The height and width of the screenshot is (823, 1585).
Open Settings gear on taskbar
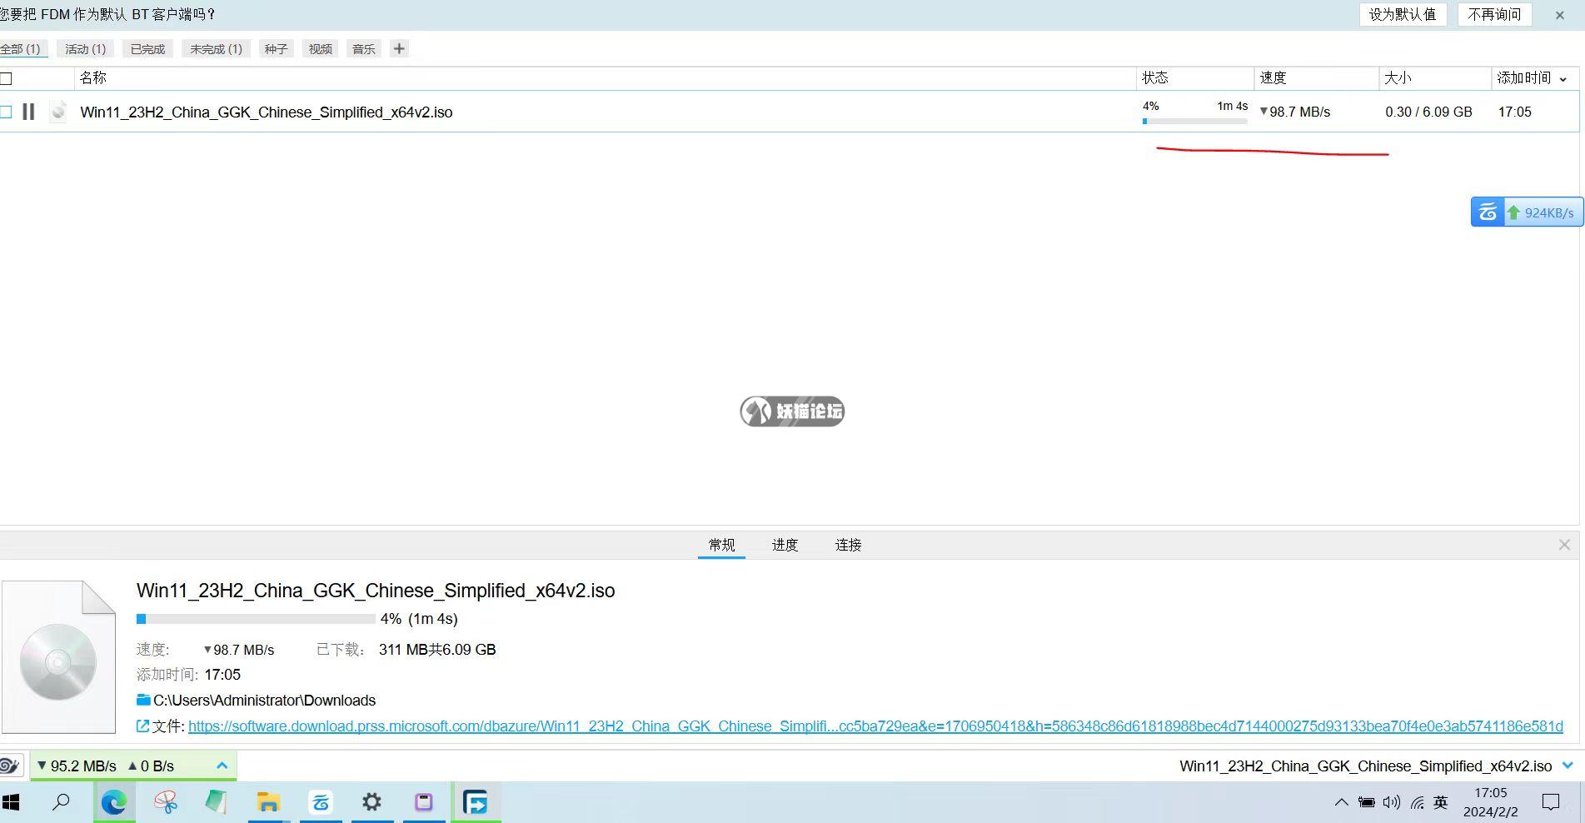371,802
